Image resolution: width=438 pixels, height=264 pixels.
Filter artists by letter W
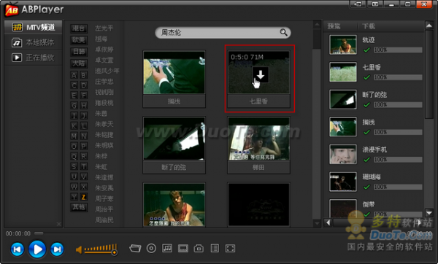[x=74, y=187]
